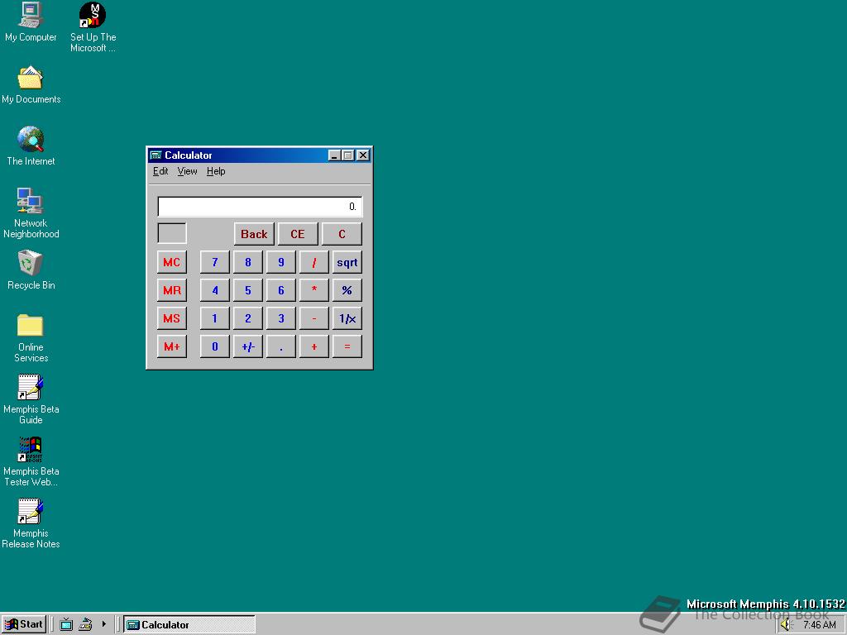The height and width of the screenshot is (635, 847).
Task: Click the volume speaker tray icon
Action: coord(786,625)
